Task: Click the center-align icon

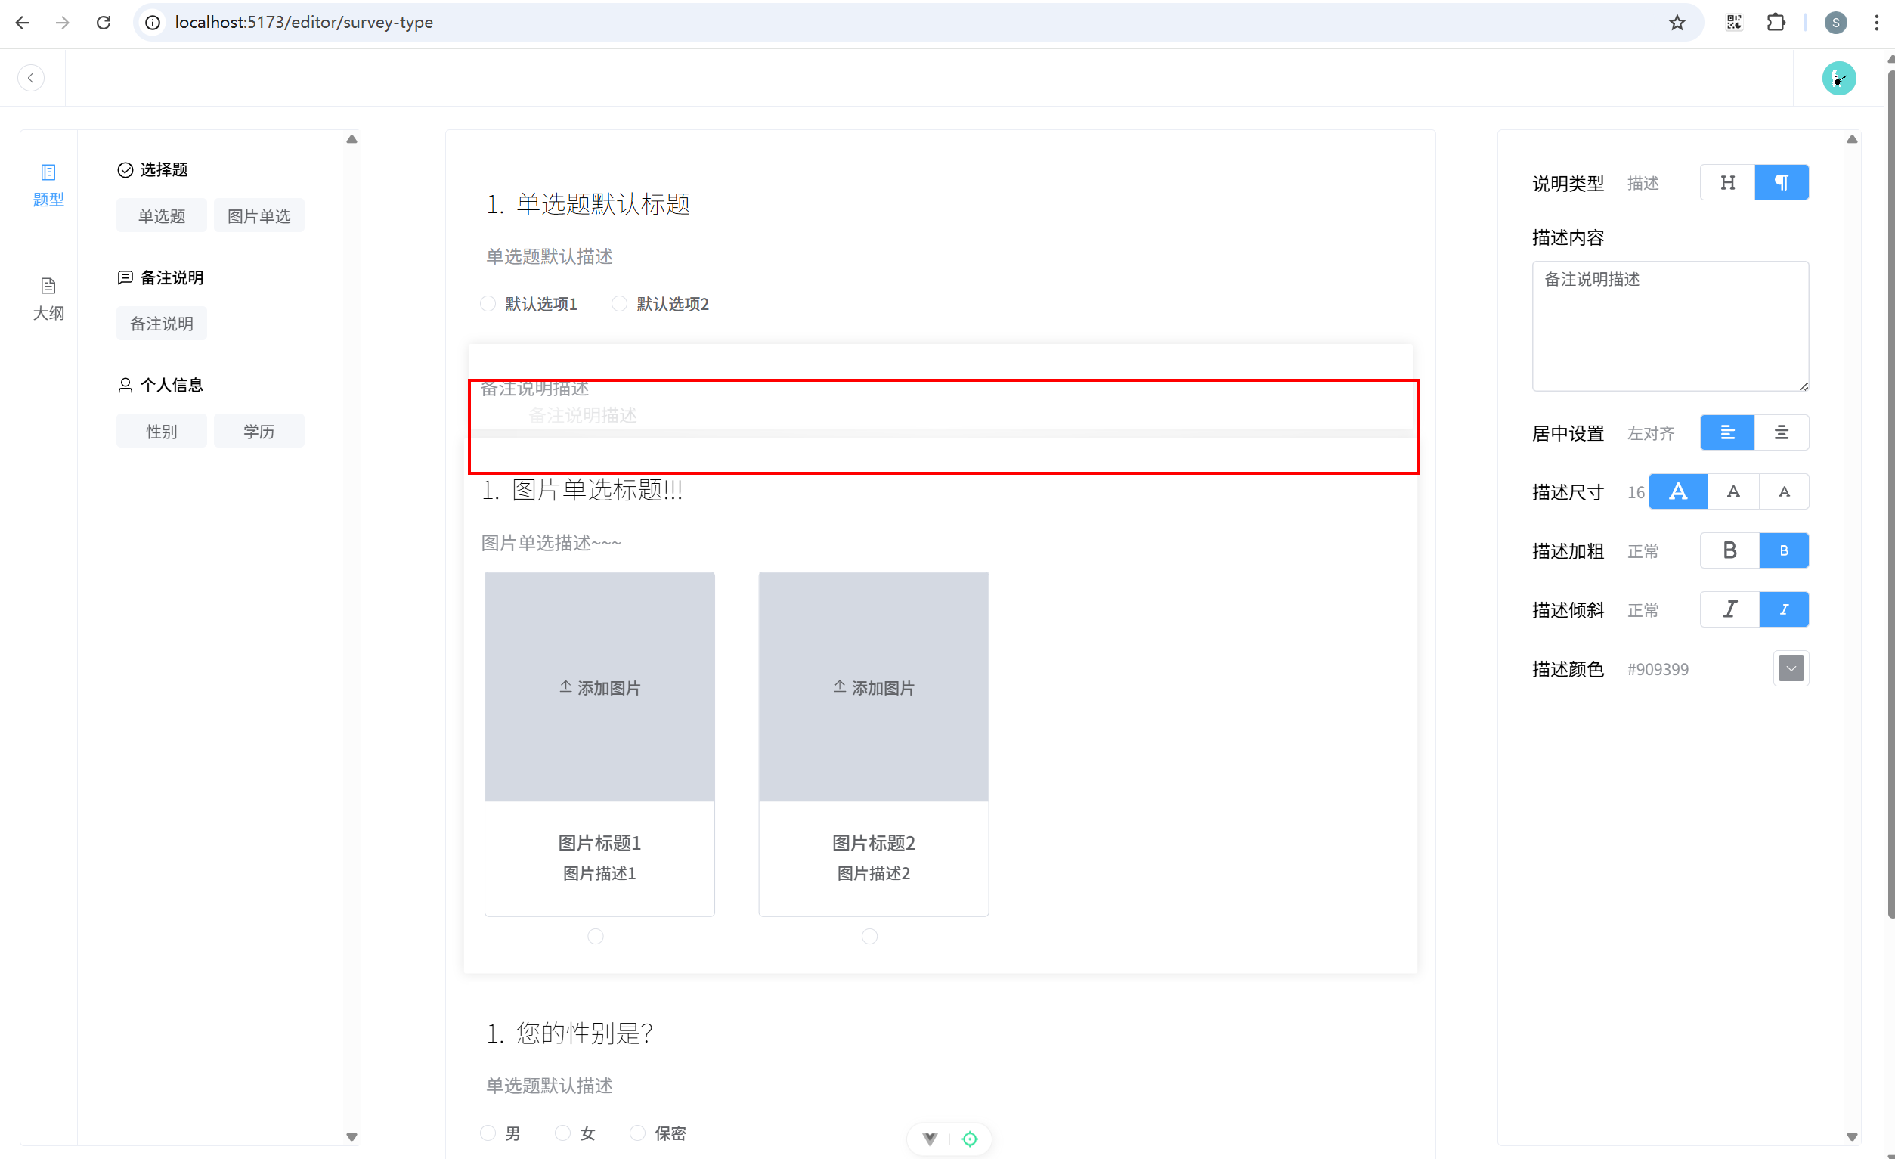Action: tap(1781, 432)
